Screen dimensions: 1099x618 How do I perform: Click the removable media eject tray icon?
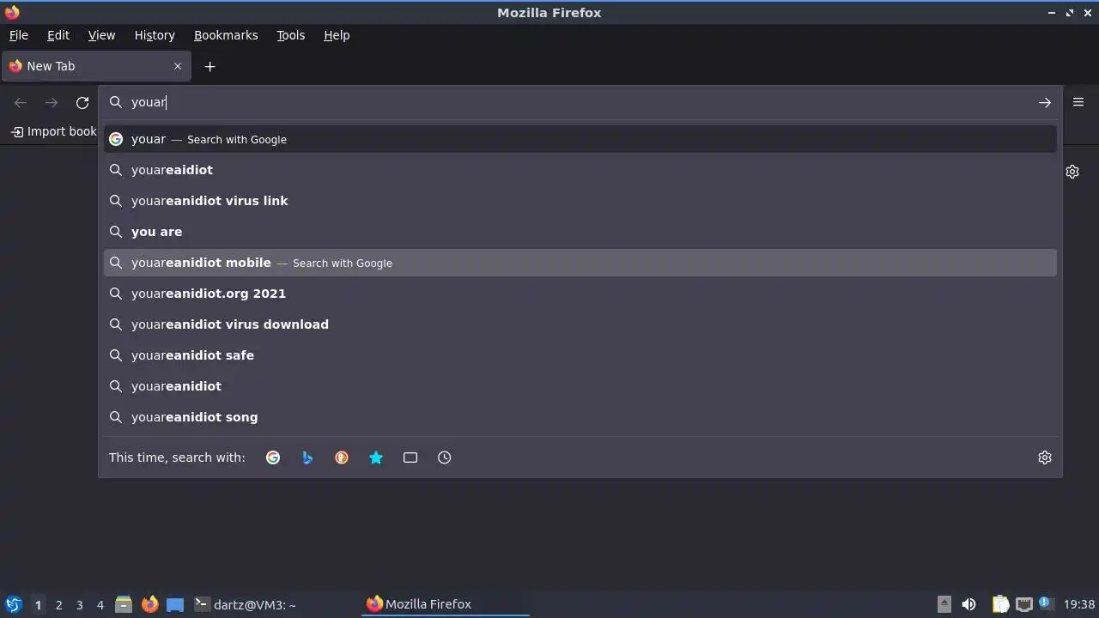[x=944, y=604]
